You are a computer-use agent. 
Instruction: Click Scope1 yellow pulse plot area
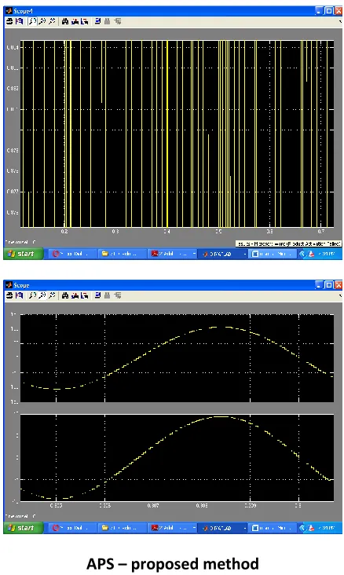177,134
